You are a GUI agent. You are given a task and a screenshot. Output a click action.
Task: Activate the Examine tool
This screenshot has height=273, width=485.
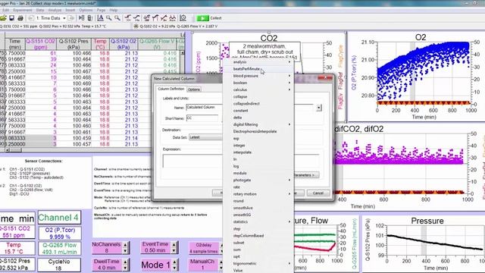(128, 18)
